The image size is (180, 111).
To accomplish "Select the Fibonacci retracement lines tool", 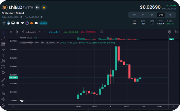I will click(x=3, y=44).
